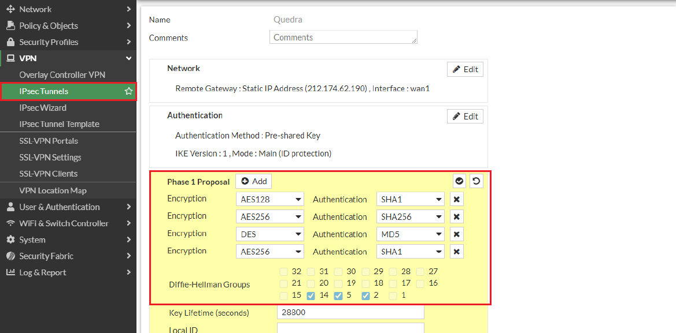Screen dimensions: 676x333
Task: Open the MD5 authentication dropdown
Action: click(410, 234)
